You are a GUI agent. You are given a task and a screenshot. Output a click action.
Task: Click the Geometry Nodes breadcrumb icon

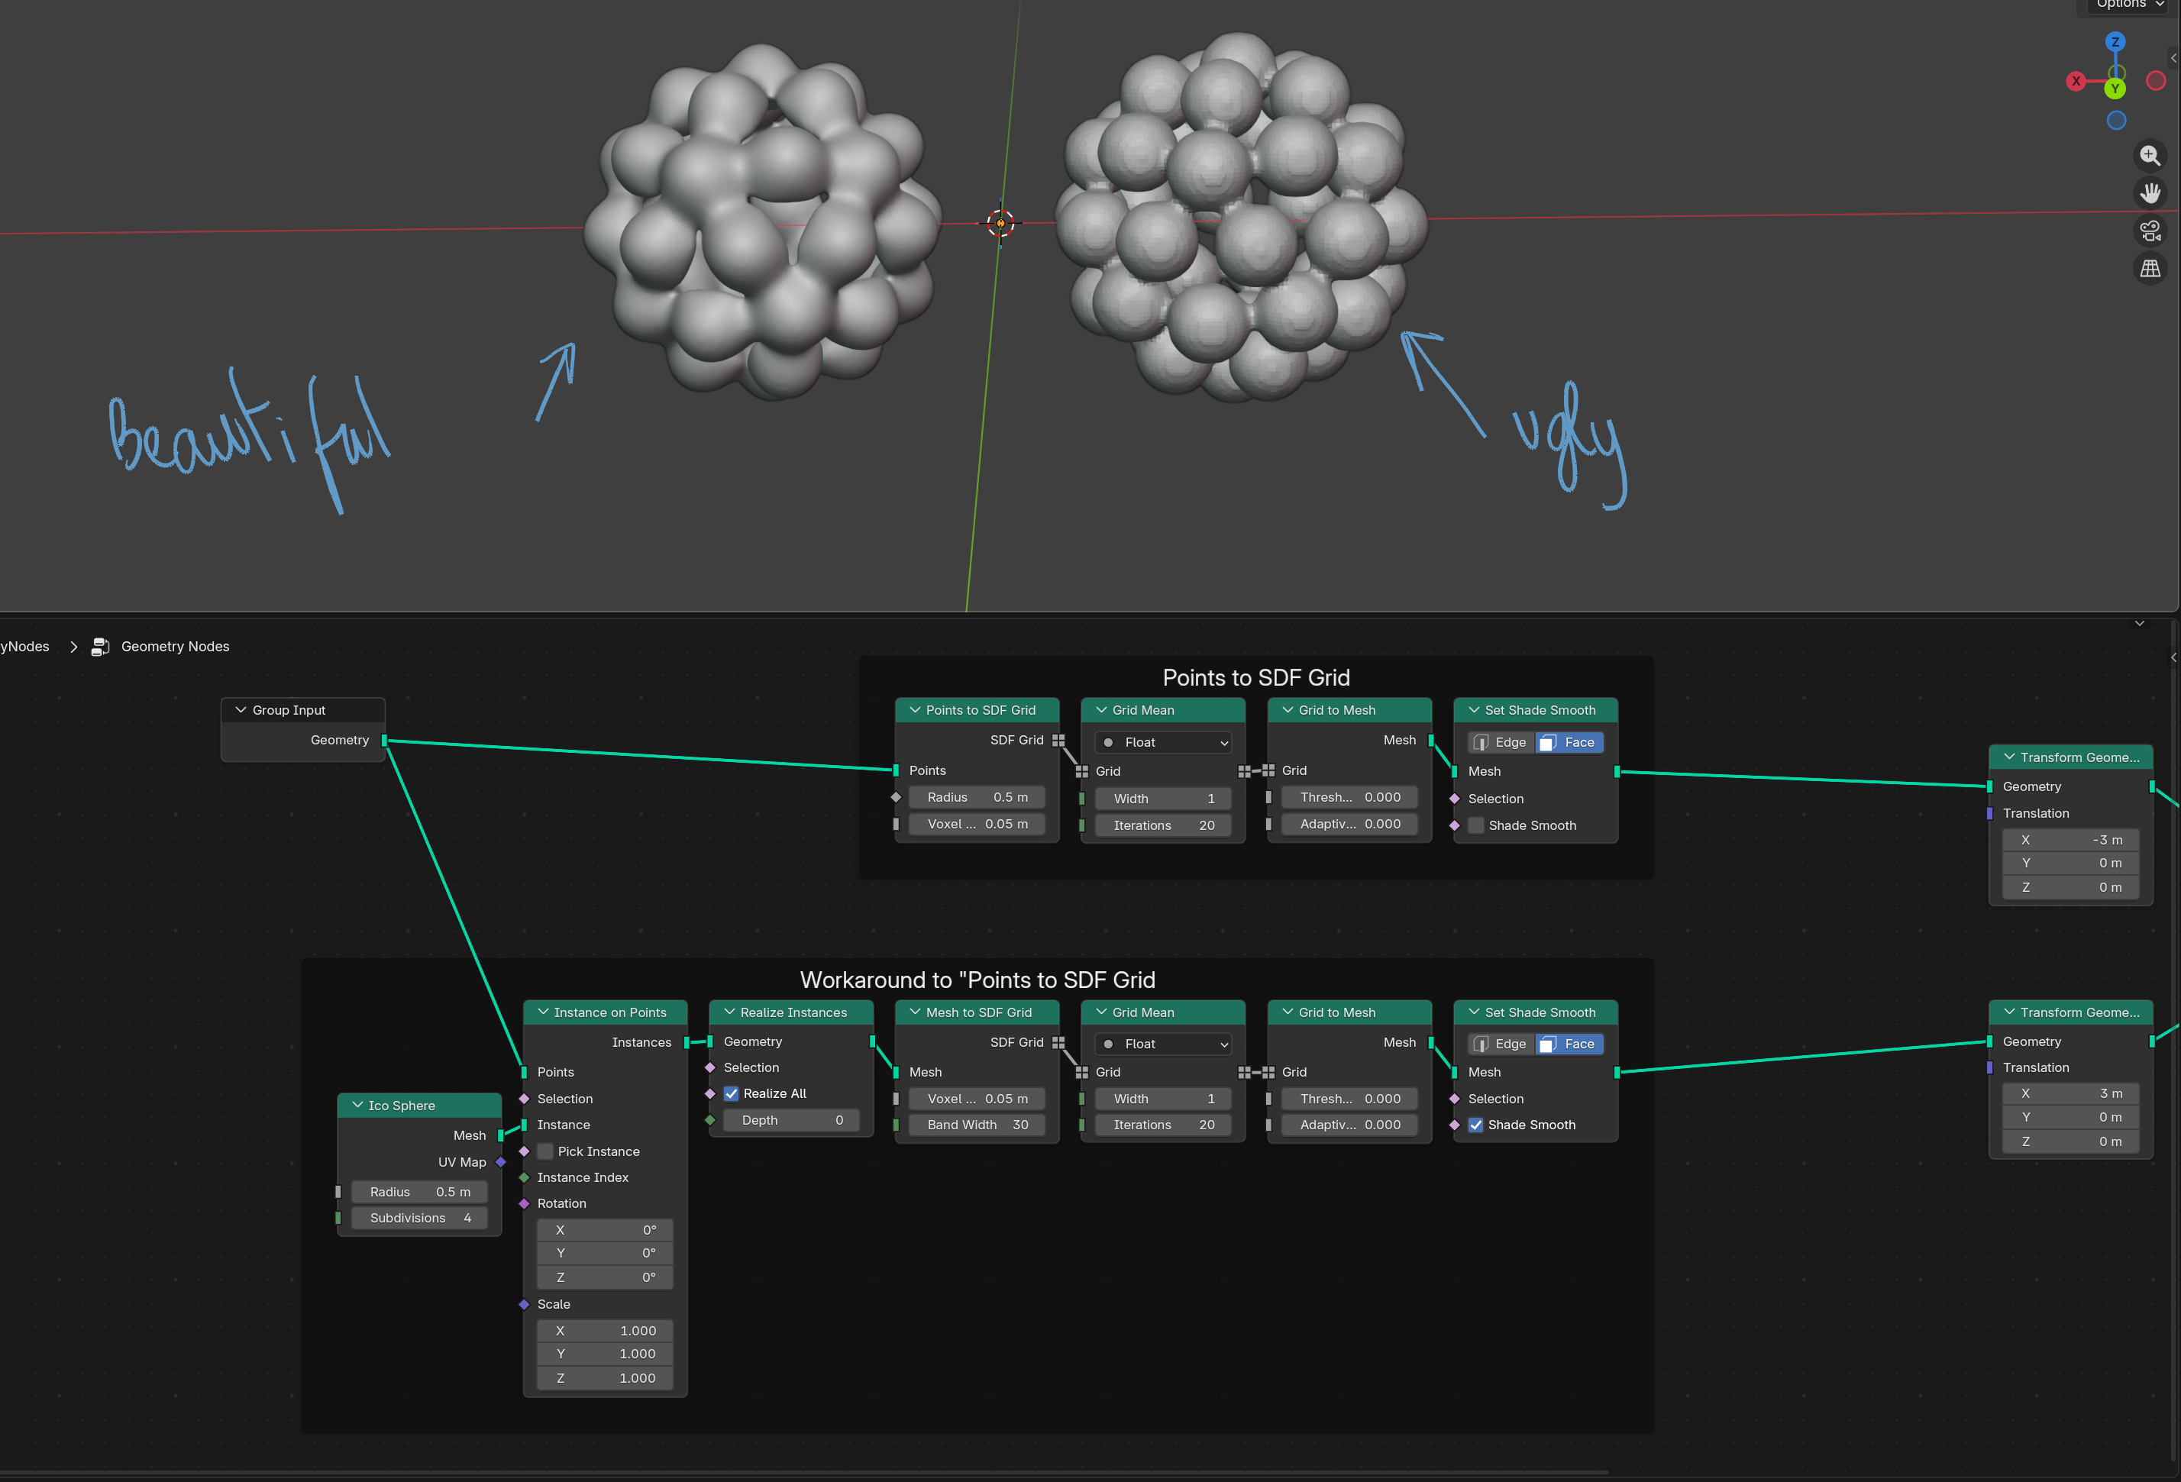tap(100, 647)
